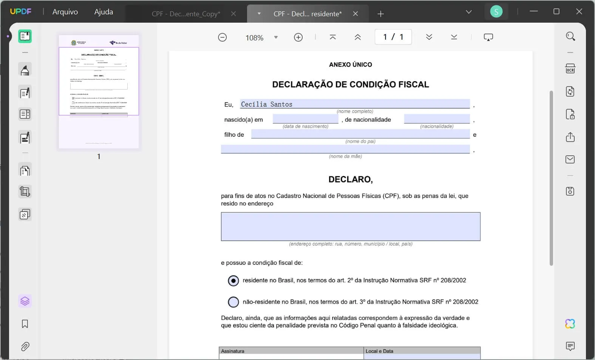Click the nacionalidade field
This screenshot has width=595, height=360.
point(437,119)
